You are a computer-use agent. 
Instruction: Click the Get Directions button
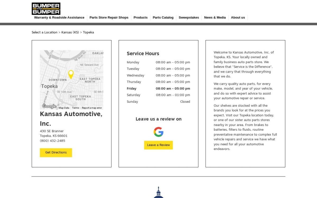tap(56, 153)
